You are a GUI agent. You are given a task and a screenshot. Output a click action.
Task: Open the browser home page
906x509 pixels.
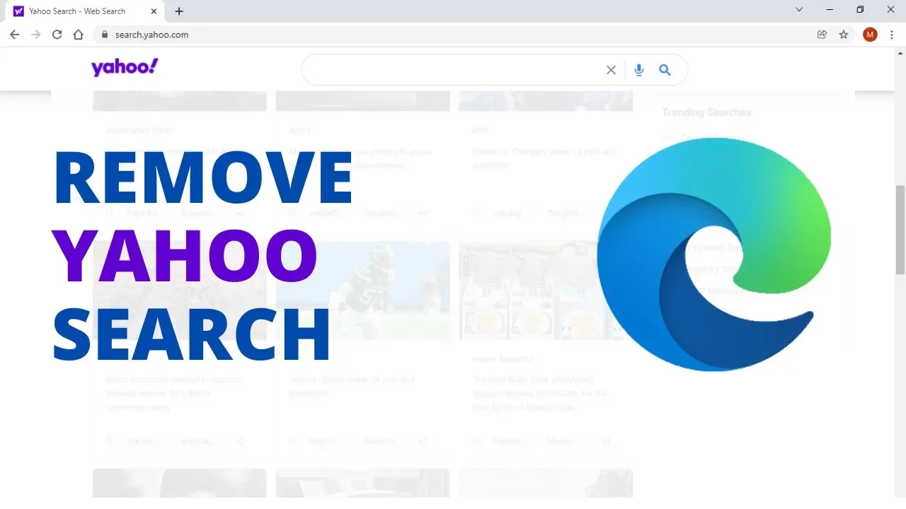(79, 35)
